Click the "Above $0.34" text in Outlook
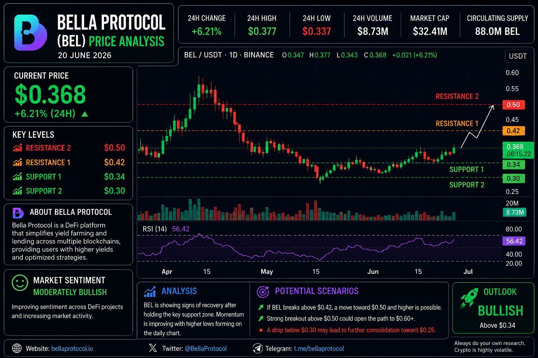This screenshot has width=538, height=358. coord(497,325)
